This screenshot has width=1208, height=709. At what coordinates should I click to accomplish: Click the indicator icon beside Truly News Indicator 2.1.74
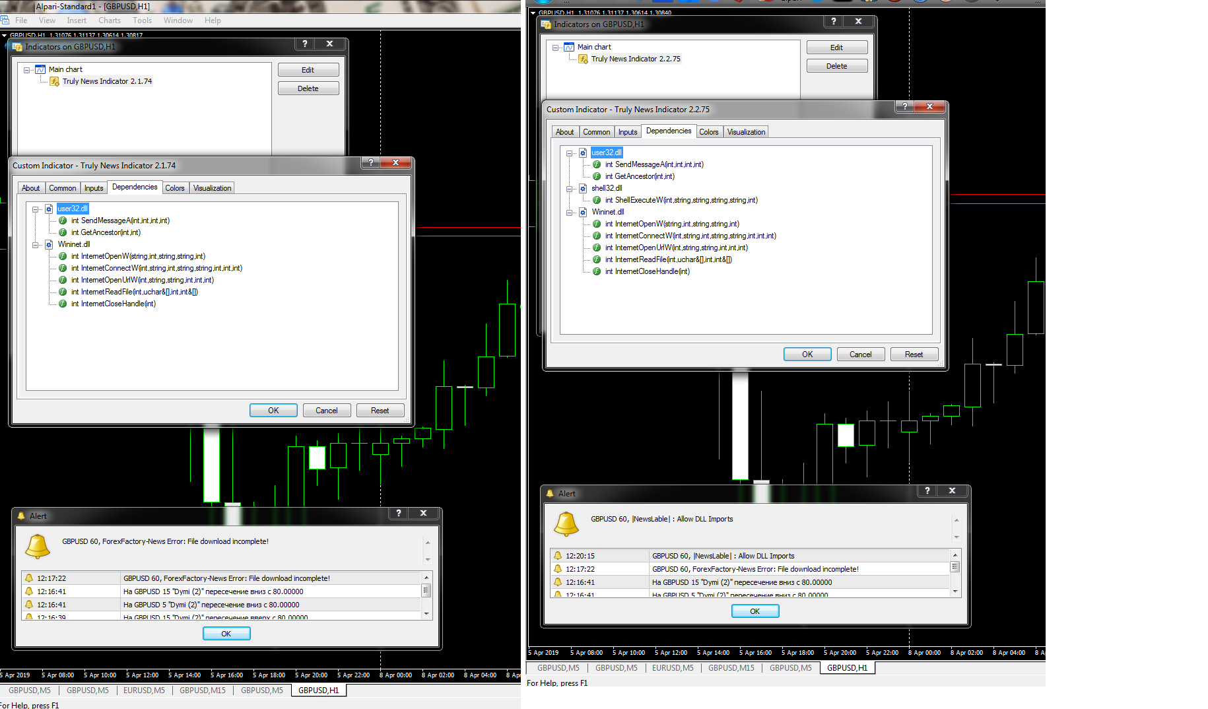pyautogui.click(x=55, y=81)
